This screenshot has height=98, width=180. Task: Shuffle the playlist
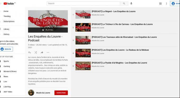[36, 53]
